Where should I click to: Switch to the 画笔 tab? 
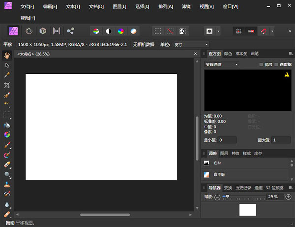(x=255, y=54)
